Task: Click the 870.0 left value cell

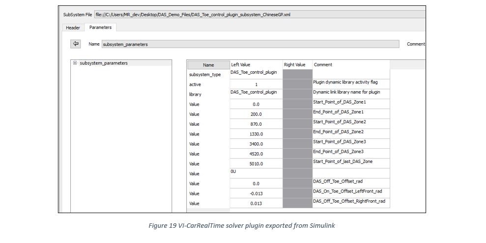Action: [256, 124]
